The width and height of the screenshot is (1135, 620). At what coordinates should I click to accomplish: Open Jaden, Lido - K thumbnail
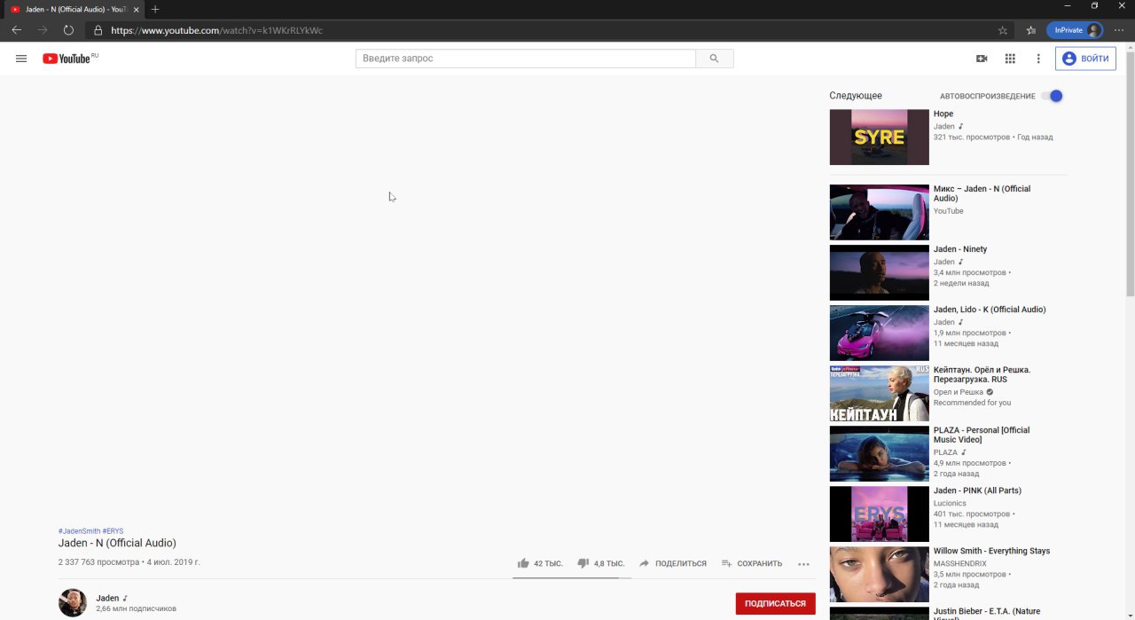tap(880, 333)
